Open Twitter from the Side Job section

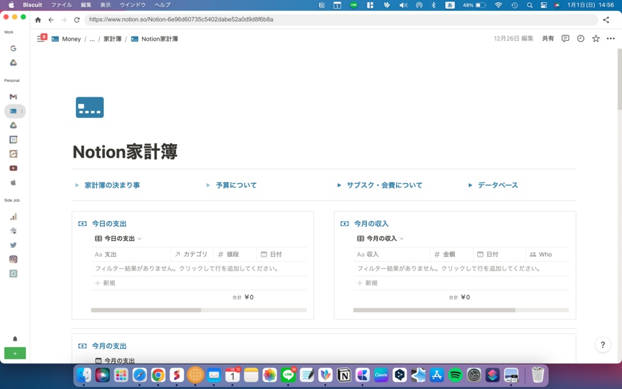click(13, 245)
